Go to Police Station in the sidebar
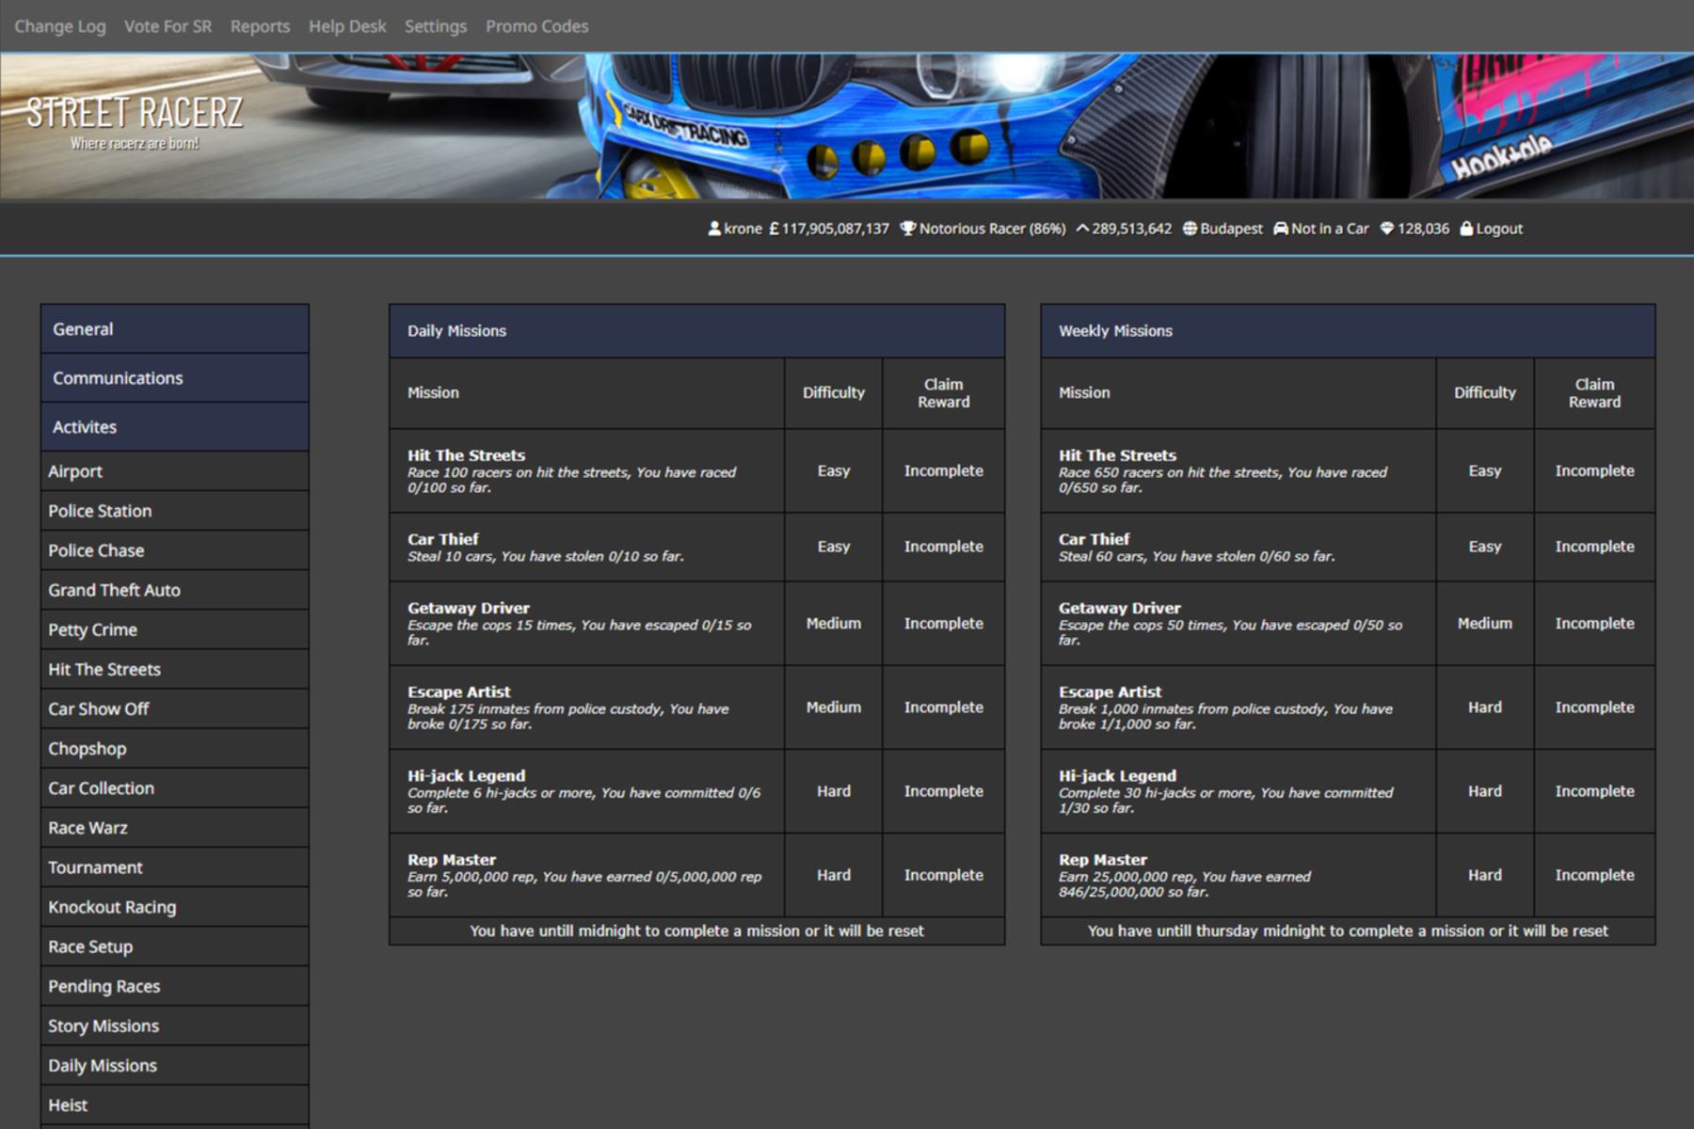 (x=175, y=511)
